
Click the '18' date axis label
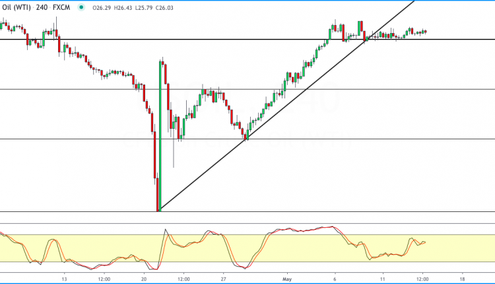click(x=461, y=278)
